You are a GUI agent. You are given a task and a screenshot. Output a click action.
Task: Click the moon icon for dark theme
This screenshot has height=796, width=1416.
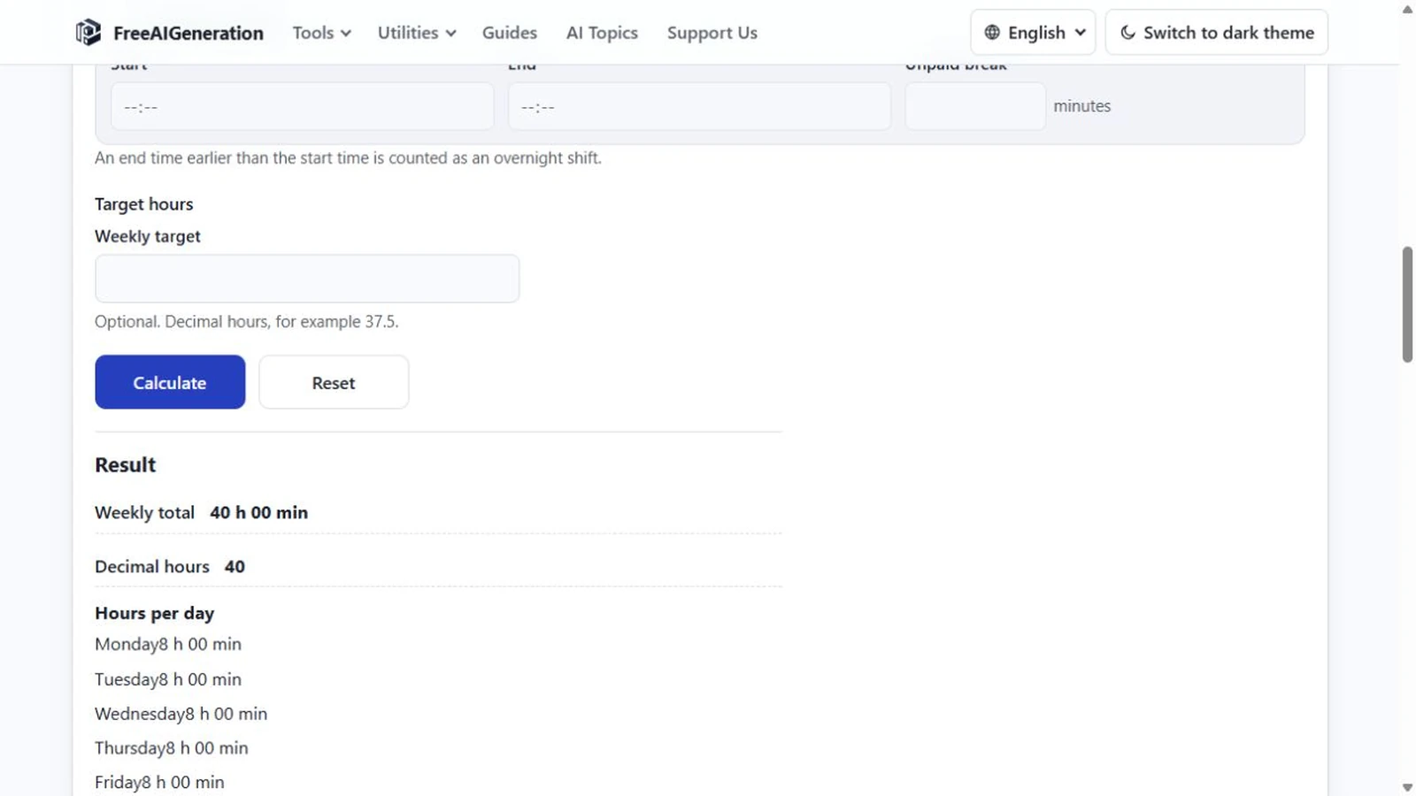point(1127,33)
